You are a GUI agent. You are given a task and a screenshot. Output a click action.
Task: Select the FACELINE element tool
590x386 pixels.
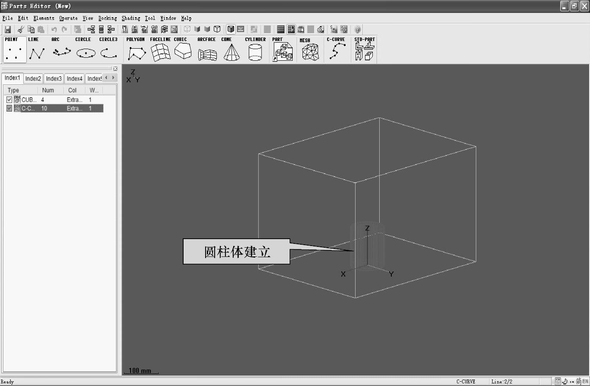click(160, 50)
